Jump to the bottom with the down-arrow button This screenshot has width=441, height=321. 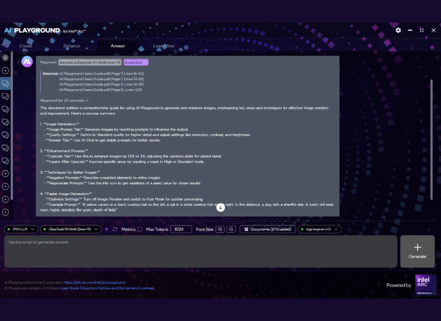tap(220, 207)
